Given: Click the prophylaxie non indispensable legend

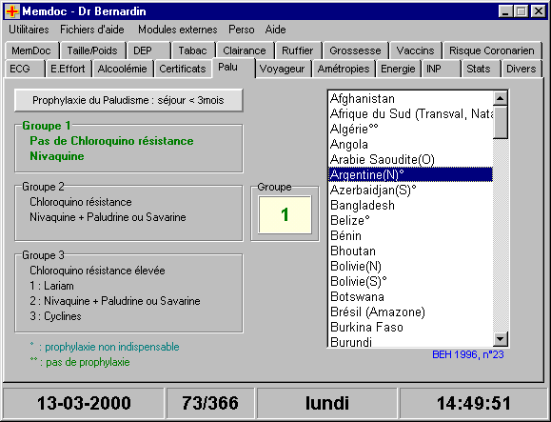Looking at the screenshot, I should pos(105,347).
